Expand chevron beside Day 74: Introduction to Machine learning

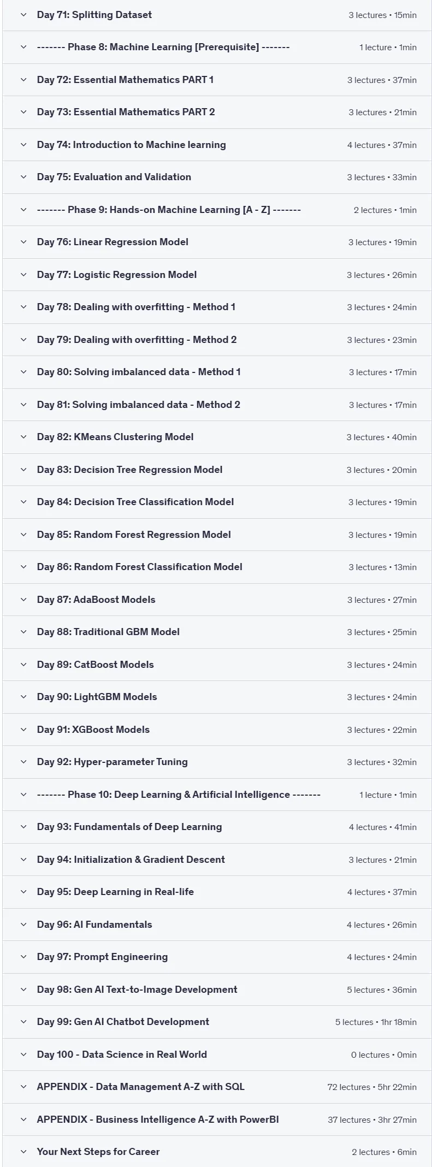click(23, 145)
